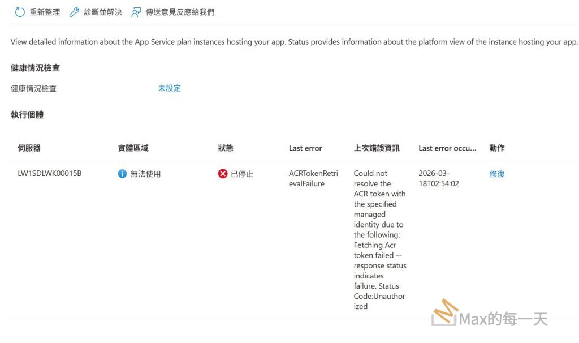Viewport: 579px width, 343px height.
Task: Click the red stopped status icon
Action: click(223, 174)
